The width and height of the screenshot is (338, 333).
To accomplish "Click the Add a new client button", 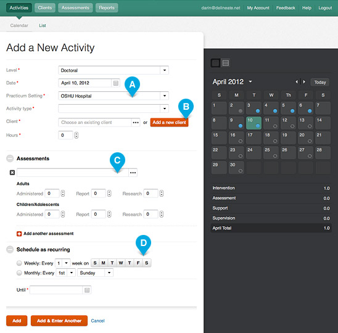I will click(x=169, y=123).
